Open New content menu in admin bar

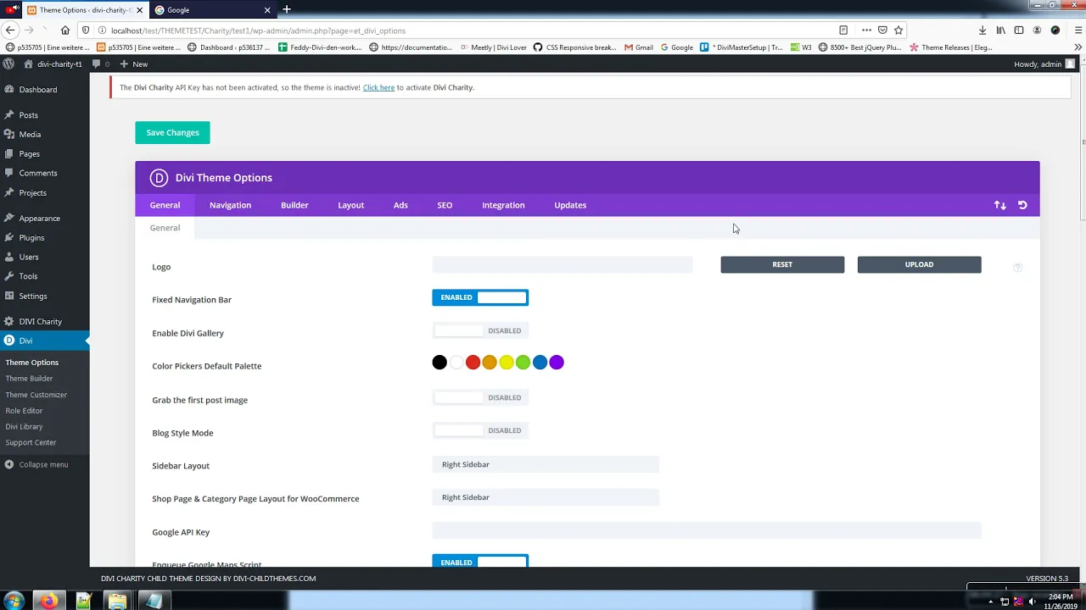coord(133,64)
